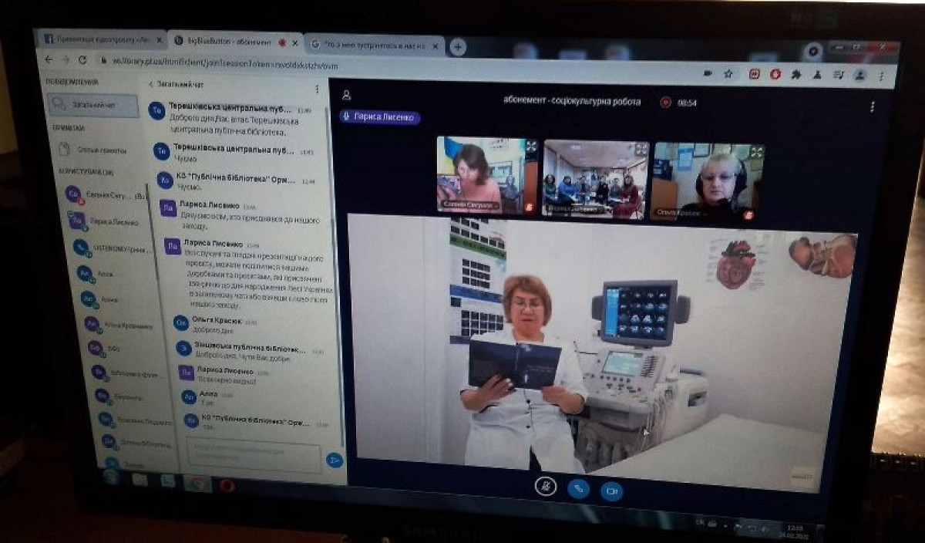Toggle the audio phone button
Image resolution: width=925 pixels, height=543 pixels.
[x=578, y=488]
